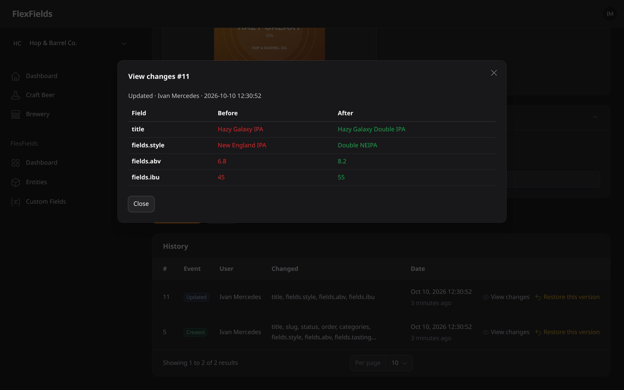Go to Craft Beer in the sidebar

40,95
